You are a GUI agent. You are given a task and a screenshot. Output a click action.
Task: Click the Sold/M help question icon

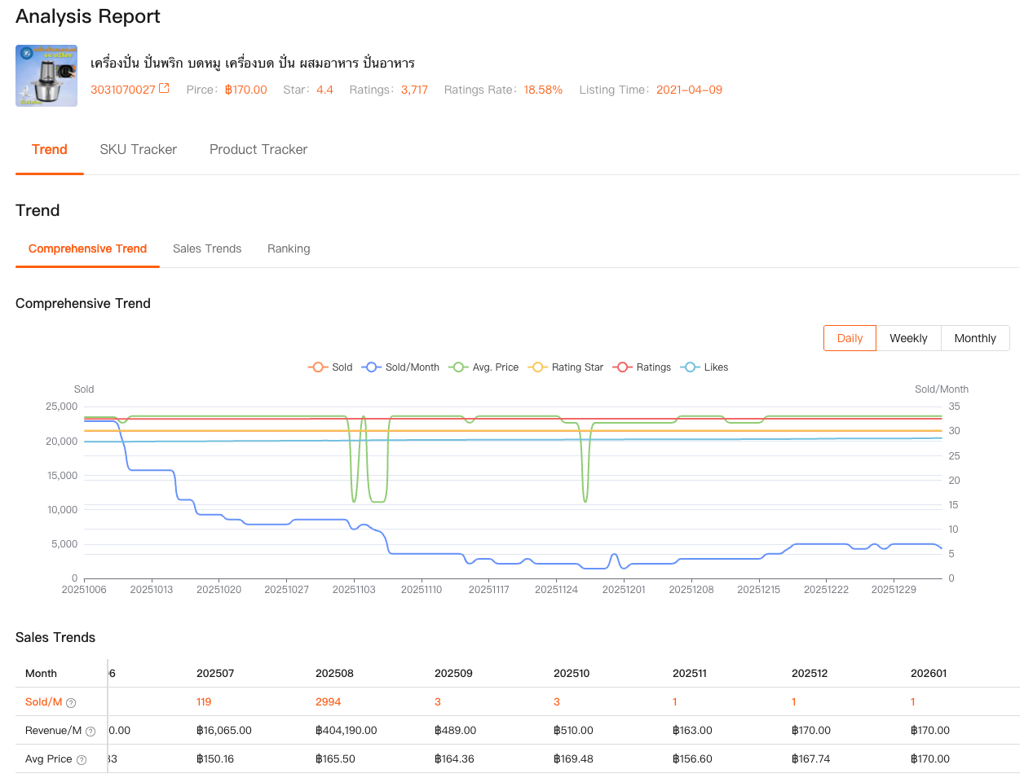(71, 703)
